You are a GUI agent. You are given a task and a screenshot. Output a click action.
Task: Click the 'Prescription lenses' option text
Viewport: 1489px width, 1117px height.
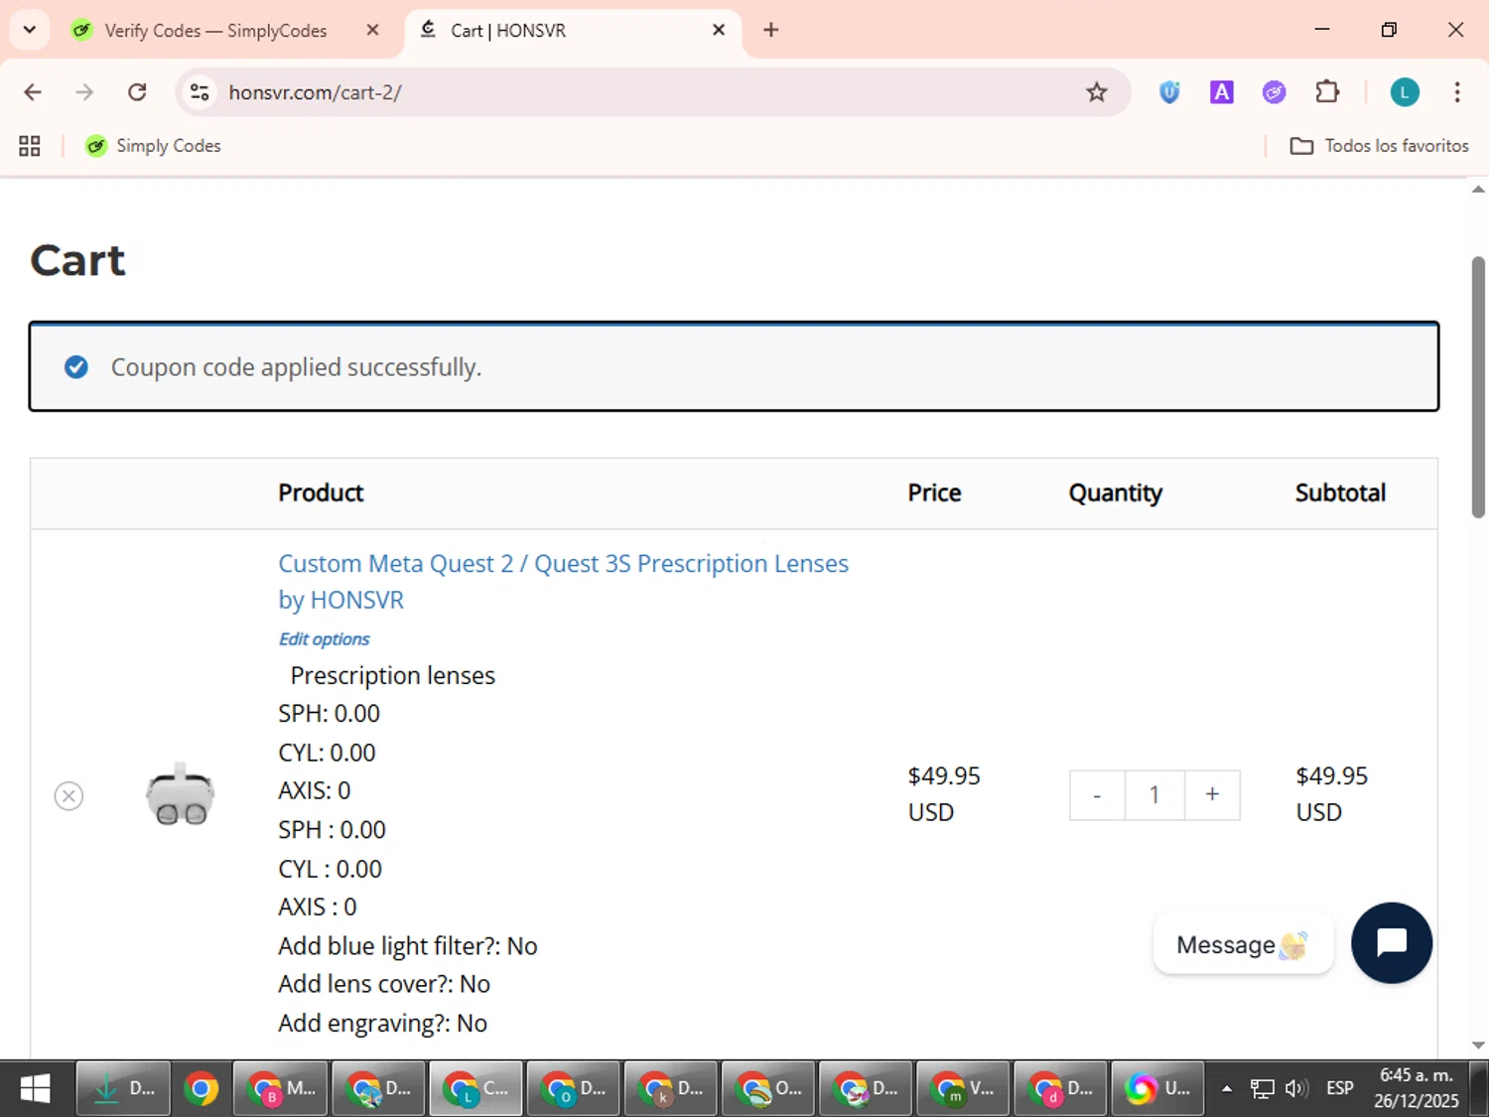coord(392,676)
